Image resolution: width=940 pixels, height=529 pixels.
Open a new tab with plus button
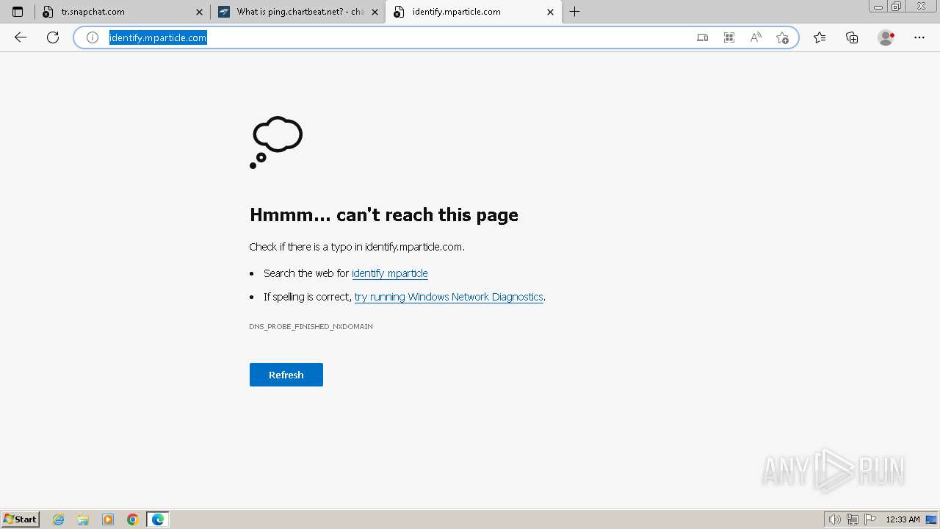point(574,12)
